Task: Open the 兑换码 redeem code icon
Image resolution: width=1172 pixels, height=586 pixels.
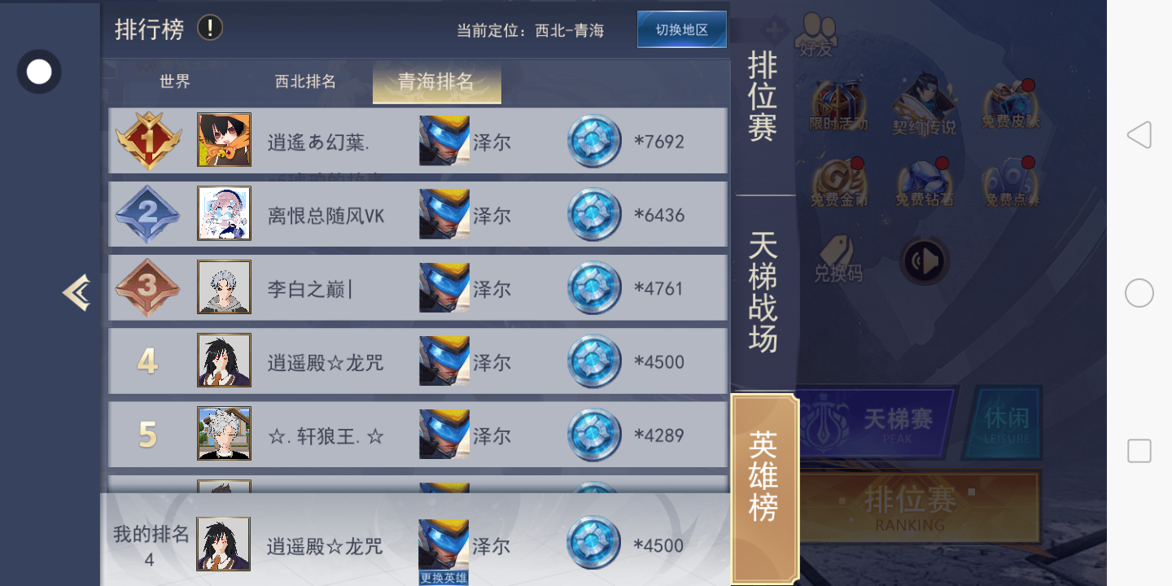Action: (837, 259)
